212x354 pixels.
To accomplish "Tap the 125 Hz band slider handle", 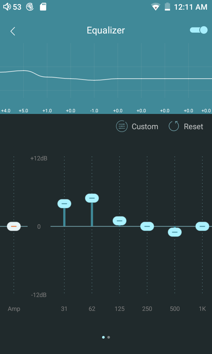I will pos(120,221).
